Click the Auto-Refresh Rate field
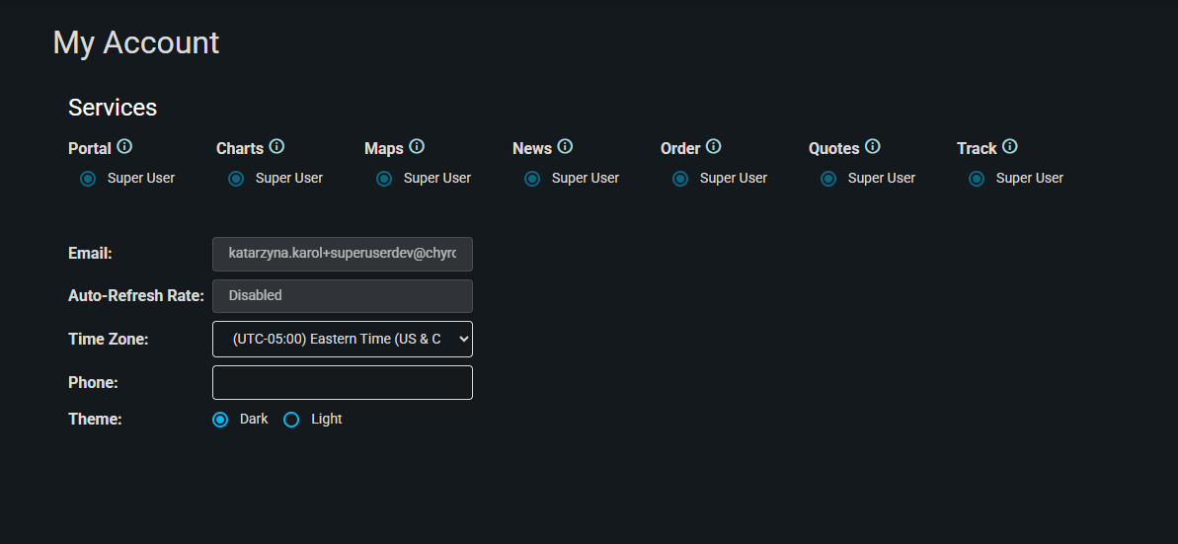The height and width of the screenshot is (544, 1178). coord(343,296)
